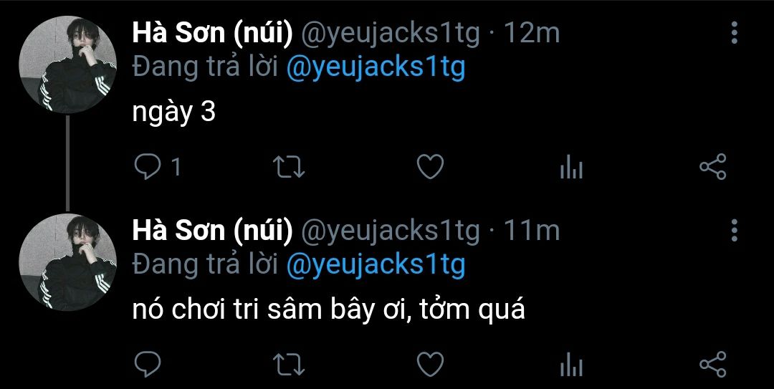The width and height of the screenshot is (774, 389).
Task: Open more options for "ngày 3" tweet
Action: click(x=734, y=33)
